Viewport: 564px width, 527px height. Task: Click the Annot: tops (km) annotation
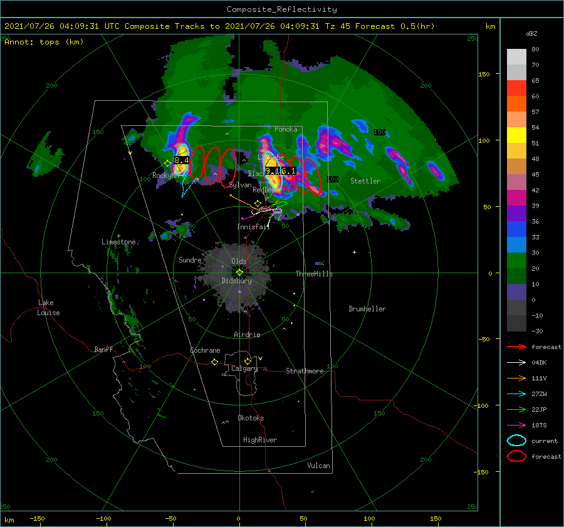[x=44, y=42]
